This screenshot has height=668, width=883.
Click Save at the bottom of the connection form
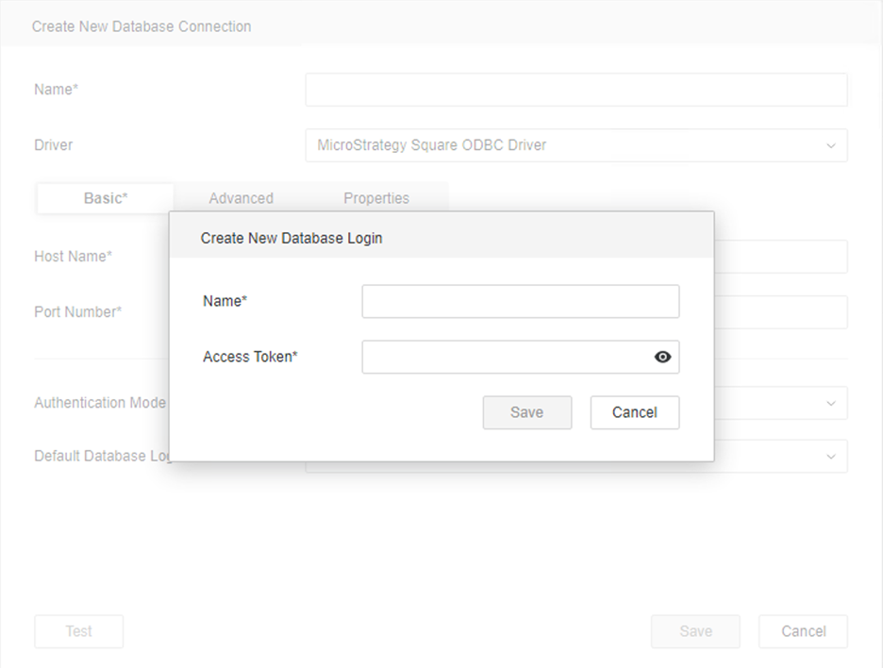(x=695, y=631)
